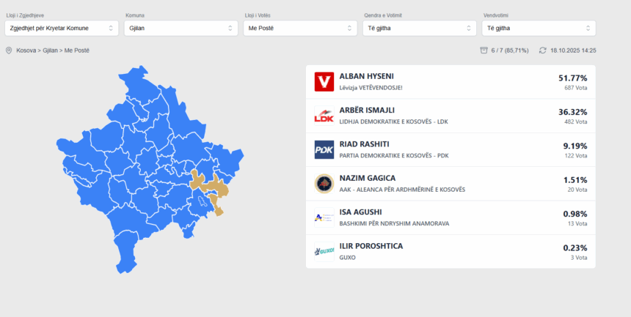
Task: Click Gjilan in the breadcrumb path
Action: pyautogui.click(x=50, y=51)
